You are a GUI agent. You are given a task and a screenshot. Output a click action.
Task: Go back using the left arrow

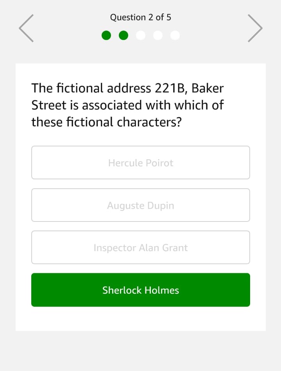26,28
